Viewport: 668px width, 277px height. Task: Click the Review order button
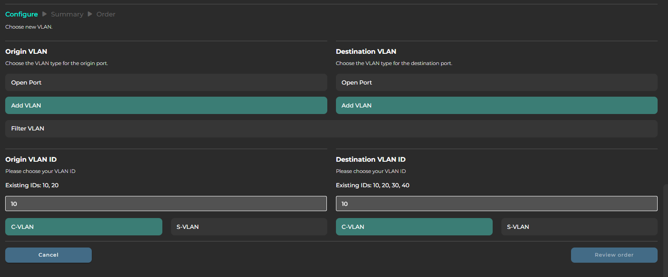click(x=614, y=255)
